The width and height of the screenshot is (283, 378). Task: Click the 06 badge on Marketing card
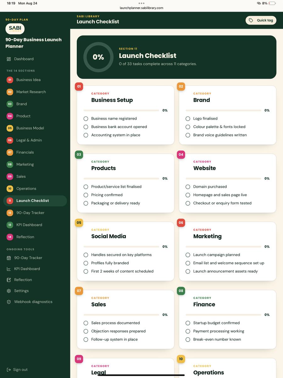(x=181, y=223)
